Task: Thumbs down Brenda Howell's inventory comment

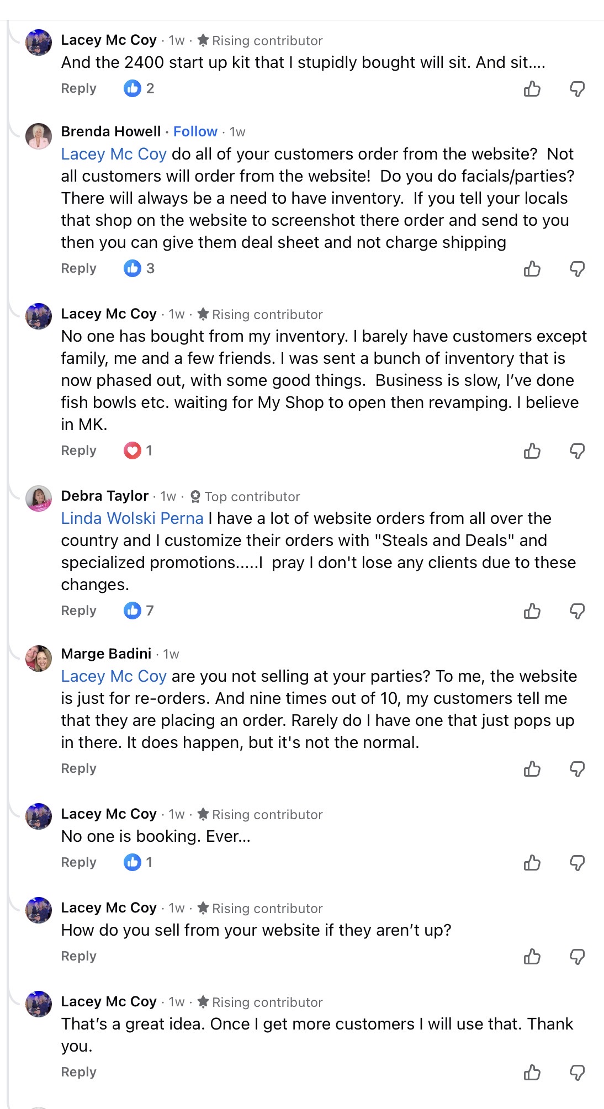Action: 577,269
